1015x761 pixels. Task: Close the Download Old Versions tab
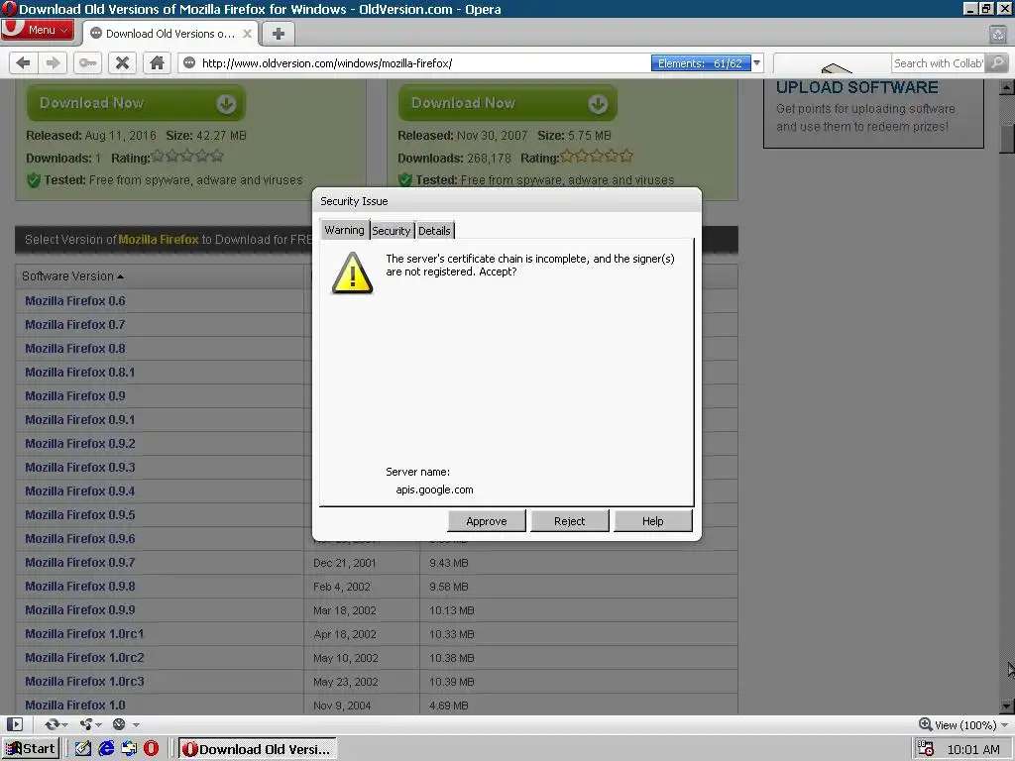tap(247, 34)
